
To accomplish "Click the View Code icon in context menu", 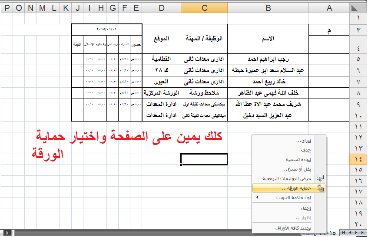I will coord(320,178).
